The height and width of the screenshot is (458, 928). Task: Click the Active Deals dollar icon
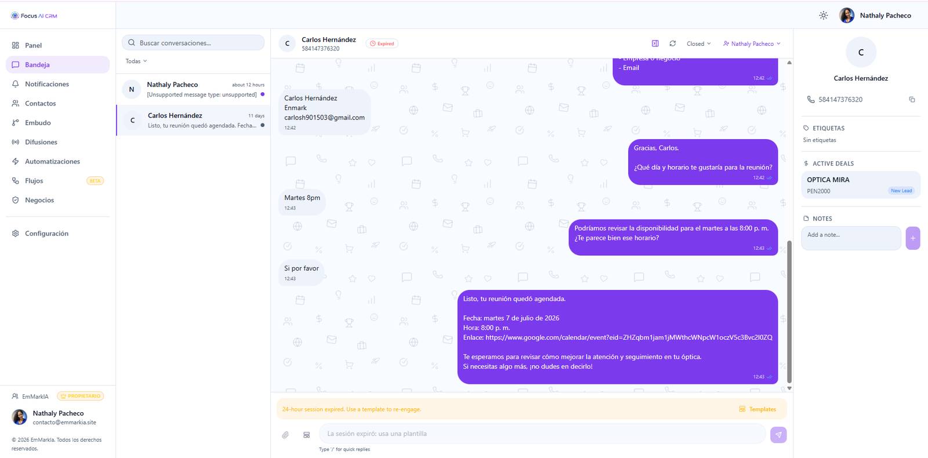806,163
